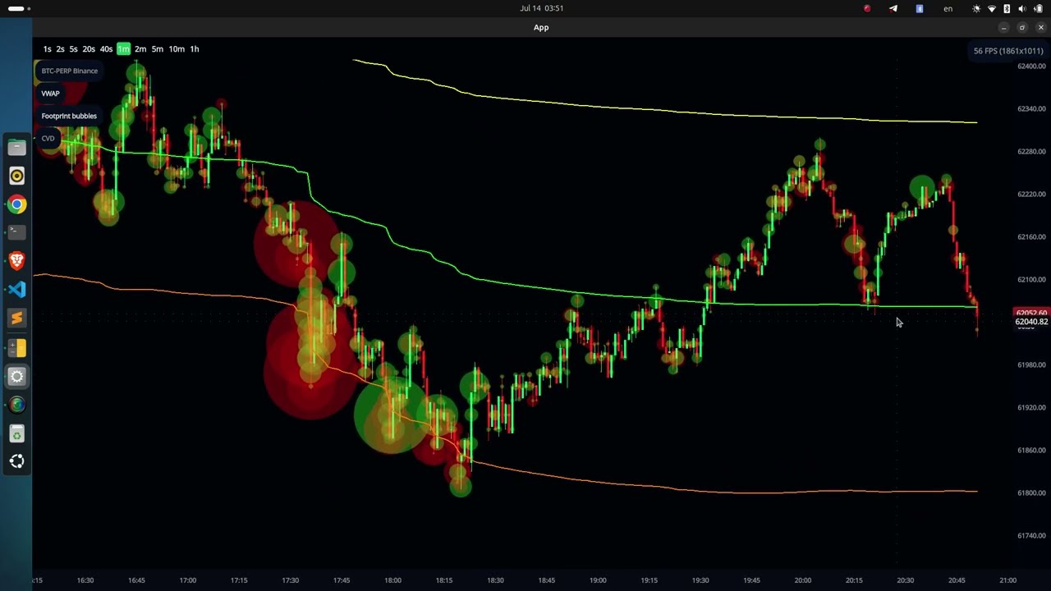Screen dimensions: 1051x591
Task: Open Sublime Text from the dock
Action: point(16,318)
